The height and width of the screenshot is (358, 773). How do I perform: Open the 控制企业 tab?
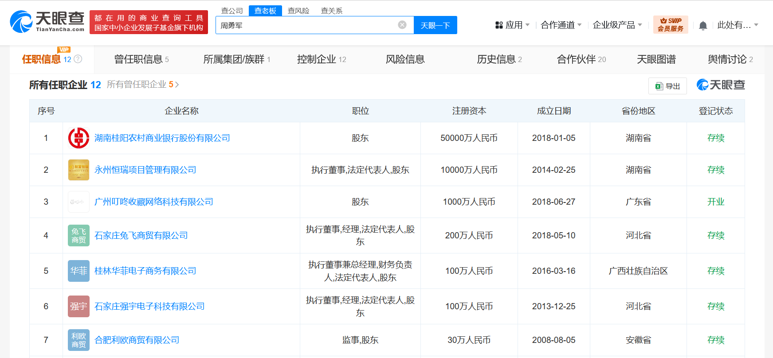coord(322,59)
